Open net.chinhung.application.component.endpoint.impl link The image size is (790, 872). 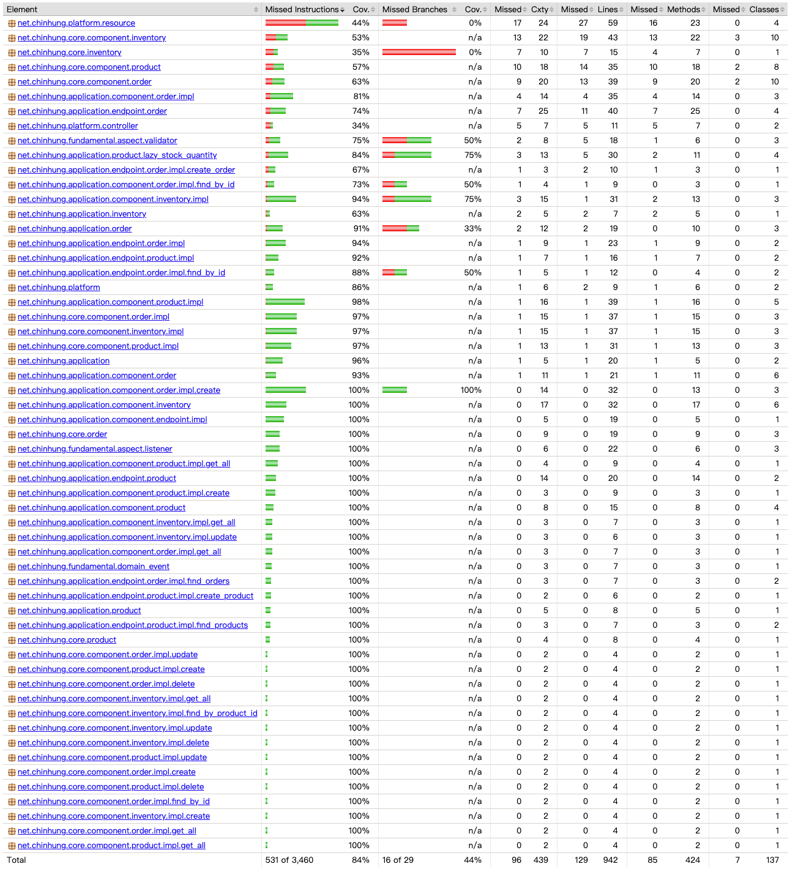[x=113, y=420]
